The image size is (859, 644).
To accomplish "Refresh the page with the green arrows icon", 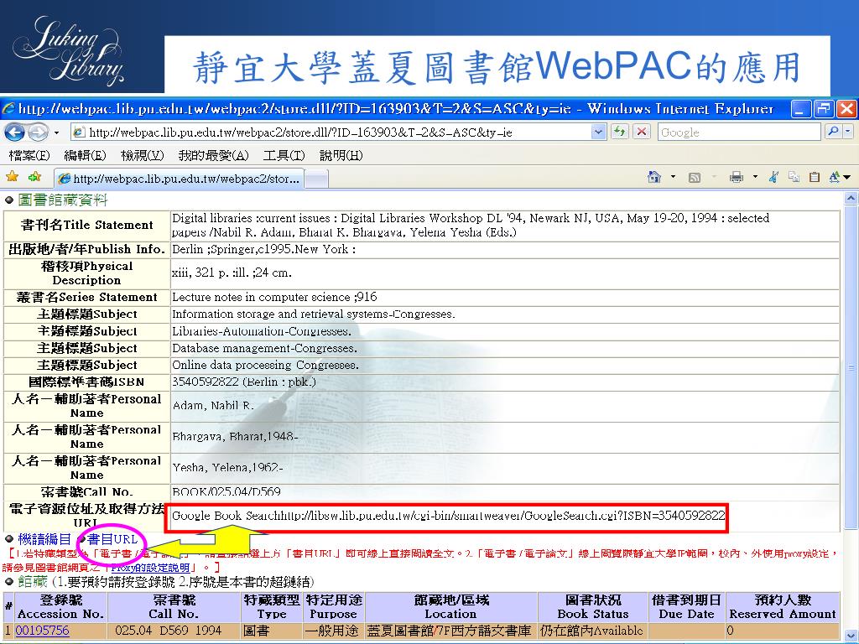I will pyautogui.click(x=619, y=132).
